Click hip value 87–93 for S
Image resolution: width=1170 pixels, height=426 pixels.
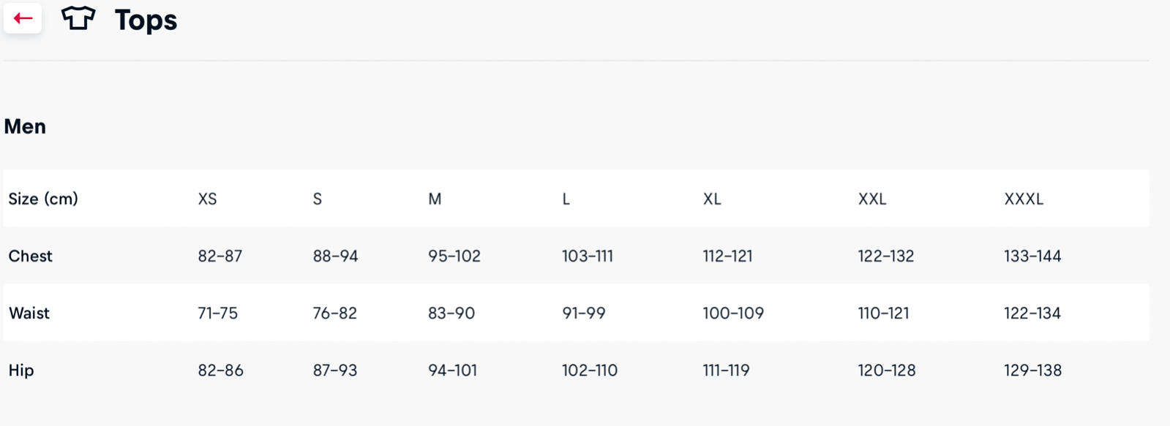tap(335, 370)
